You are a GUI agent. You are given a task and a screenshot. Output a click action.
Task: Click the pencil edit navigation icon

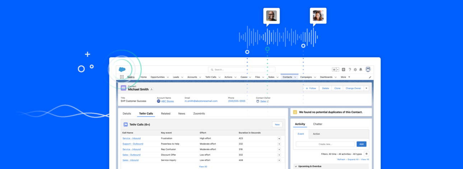click(370, 77)
